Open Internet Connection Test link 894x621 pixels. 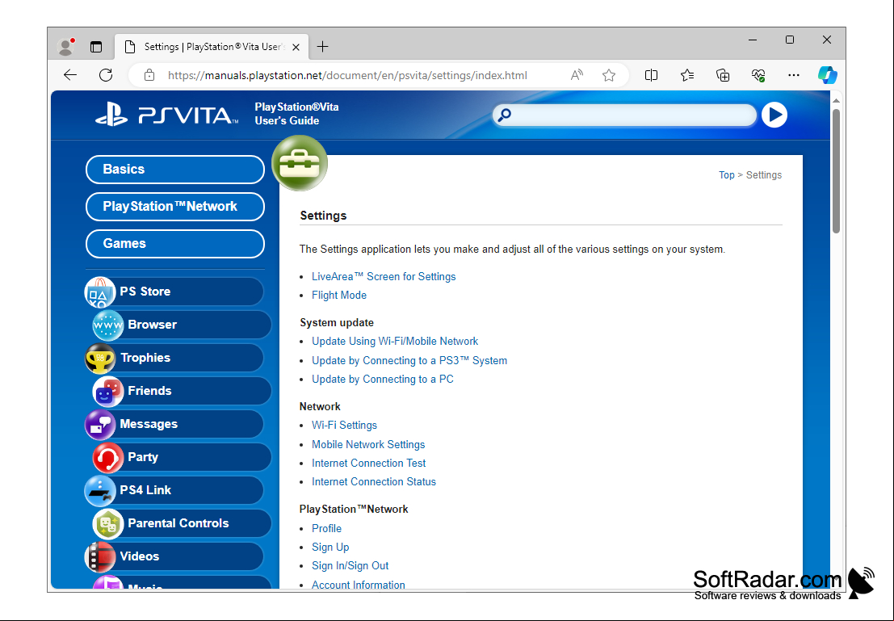click(369, 463)
